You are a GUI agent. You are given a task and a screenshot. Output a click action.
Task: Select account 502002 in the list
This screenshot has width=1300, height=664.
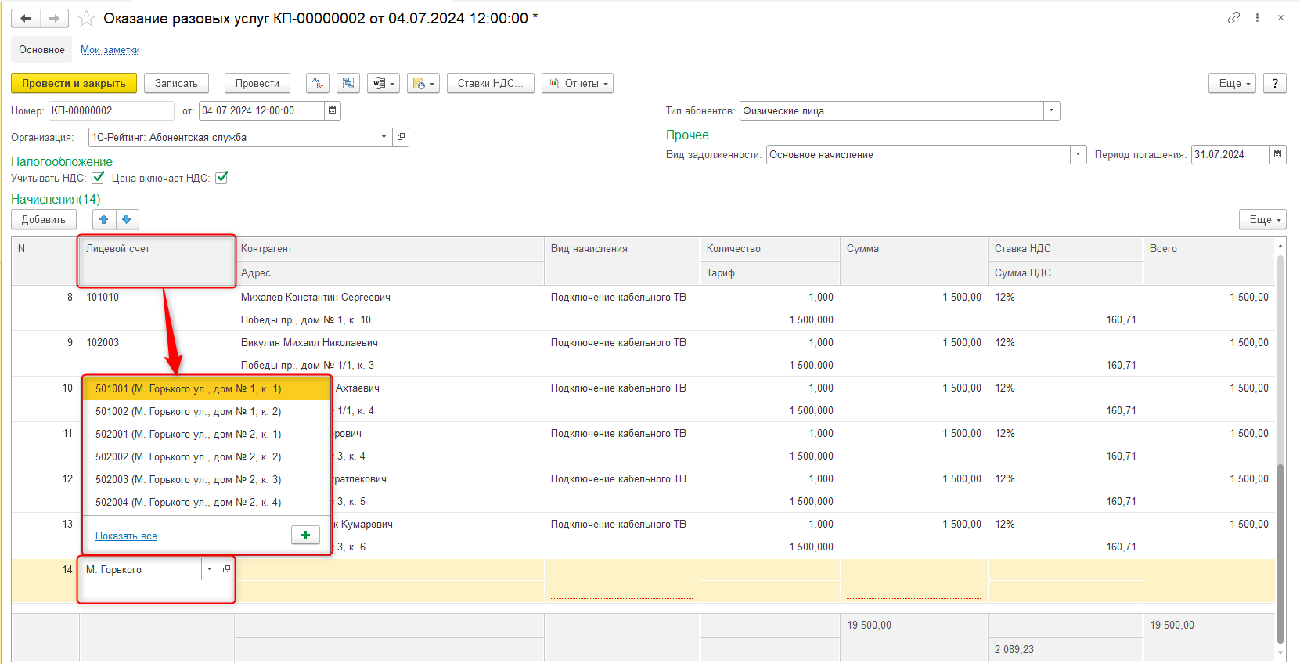click(207, 456)
